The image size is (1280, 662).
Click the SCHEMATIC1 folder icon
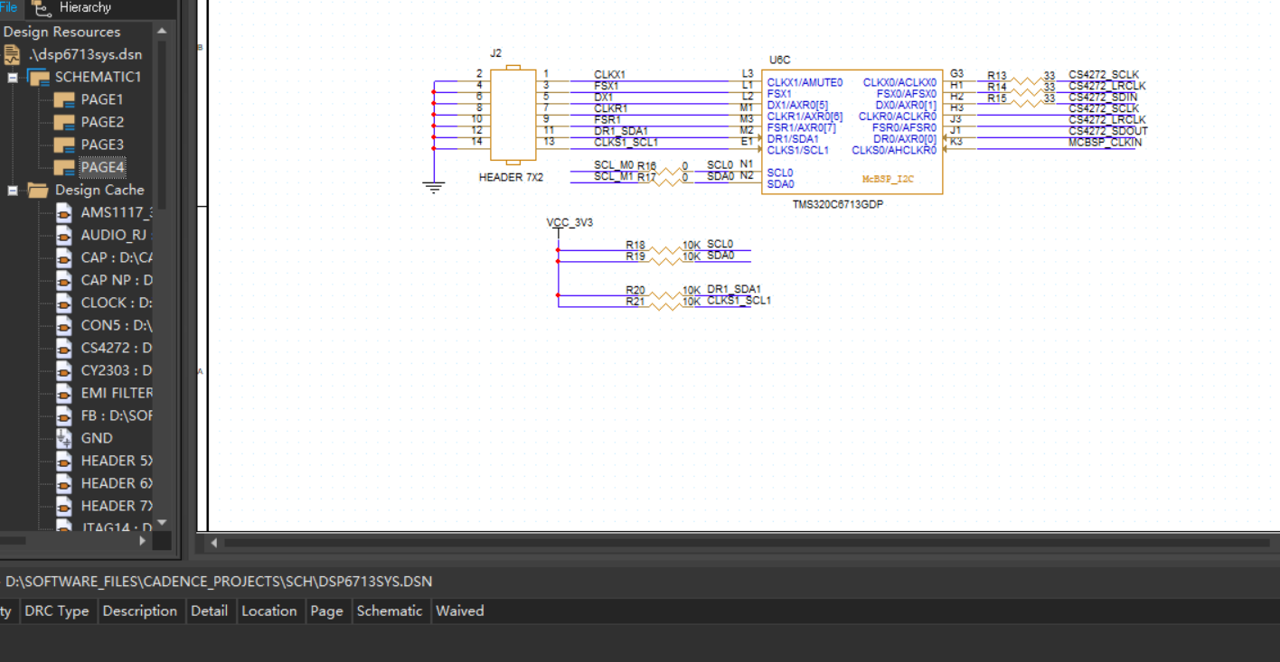point(38,77)
